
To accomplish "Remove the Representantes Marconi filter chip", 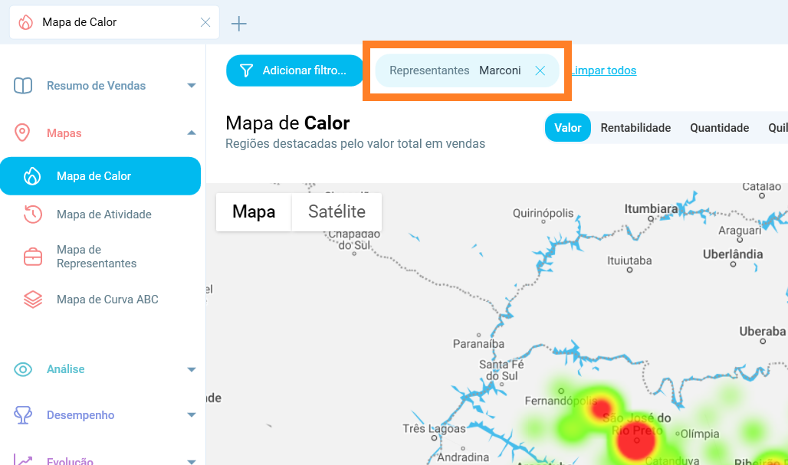I will [540, 70].
